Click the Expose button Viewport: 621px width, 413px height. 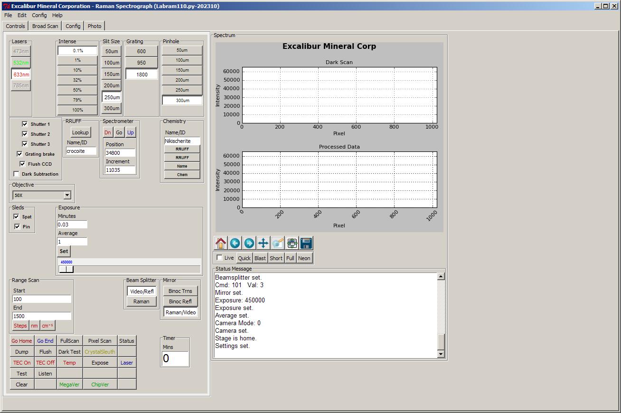click(100, 363)
